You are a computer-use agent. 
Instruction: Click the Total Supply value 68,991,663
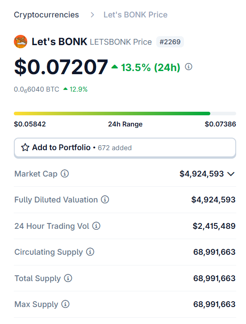pyautogui.click(x=214, y=278)
